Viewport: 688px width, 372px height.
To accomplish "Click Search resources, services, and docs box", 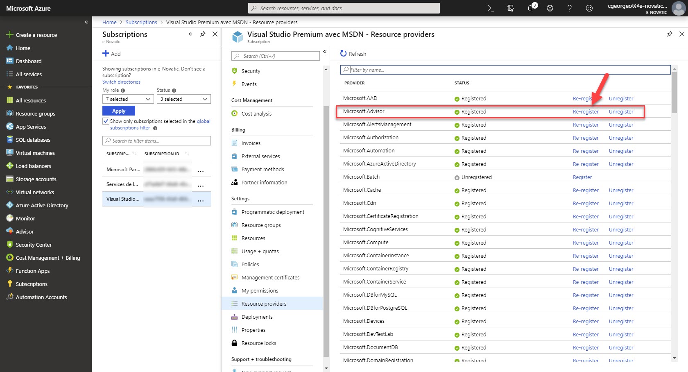I will pos(344,8).
